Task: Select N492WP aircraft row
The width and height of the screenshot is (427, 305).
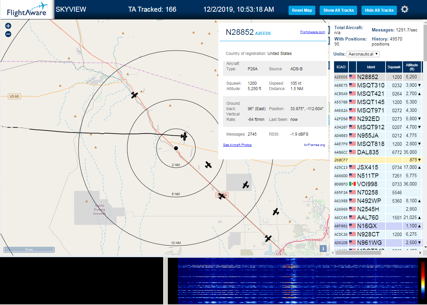Action: (x=378, y=201)
